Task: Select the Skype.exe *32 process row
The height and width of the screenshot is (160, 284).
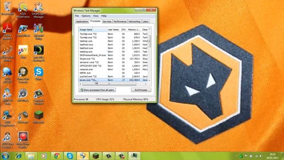Action: click(x=113, y=59)
